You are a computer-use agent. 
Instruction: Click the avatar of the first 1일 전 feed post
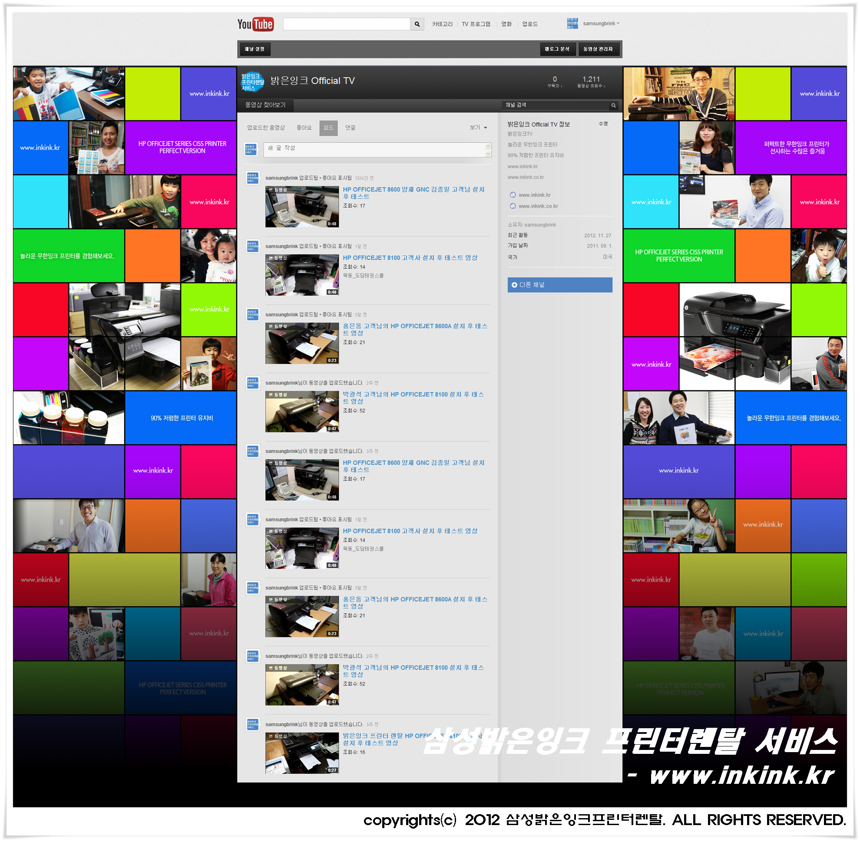[x=252, y=246]
